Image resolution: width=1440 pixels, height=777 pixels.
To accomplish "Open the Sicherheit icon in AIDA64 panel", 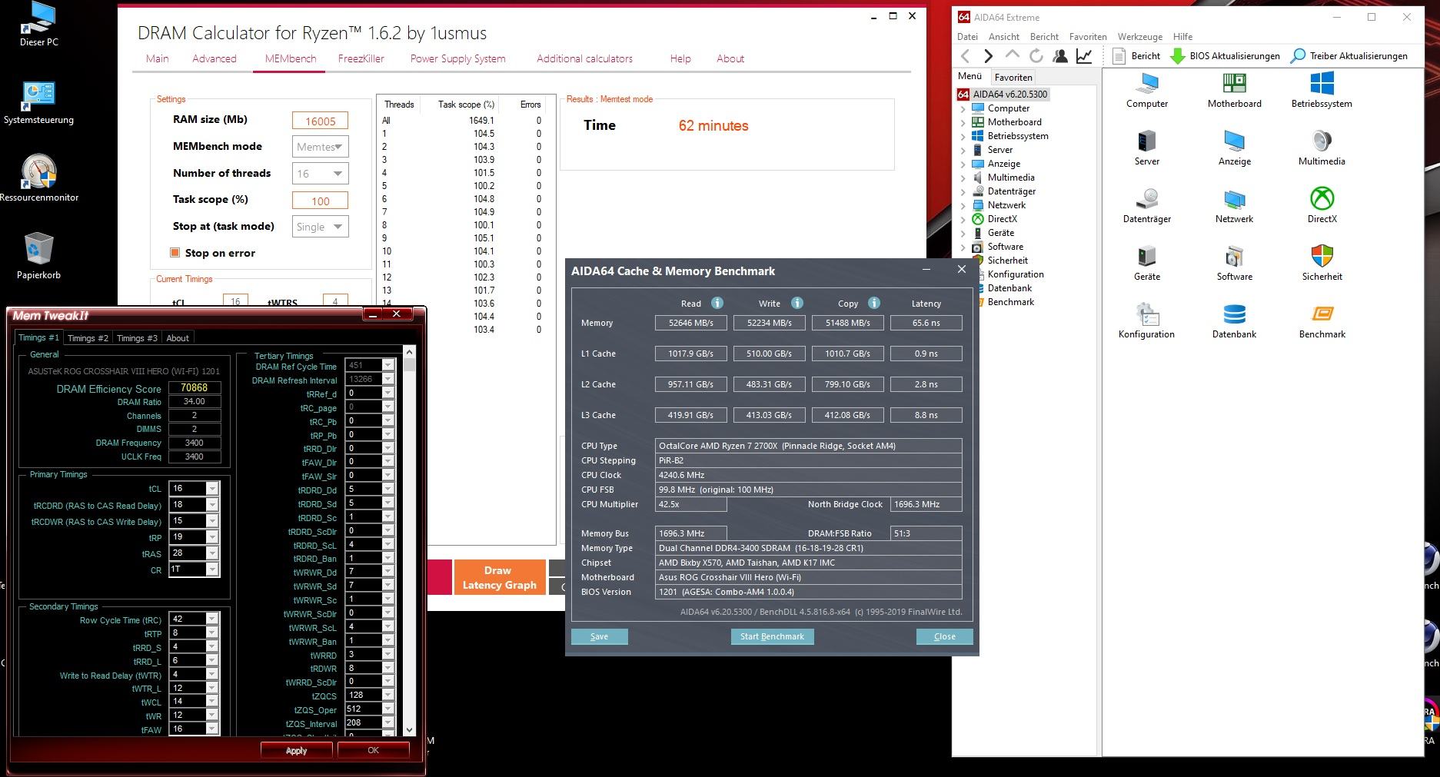I will 1322,264.
